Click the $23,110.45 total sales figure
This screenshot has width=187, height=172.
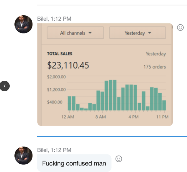tap(68, 65)
